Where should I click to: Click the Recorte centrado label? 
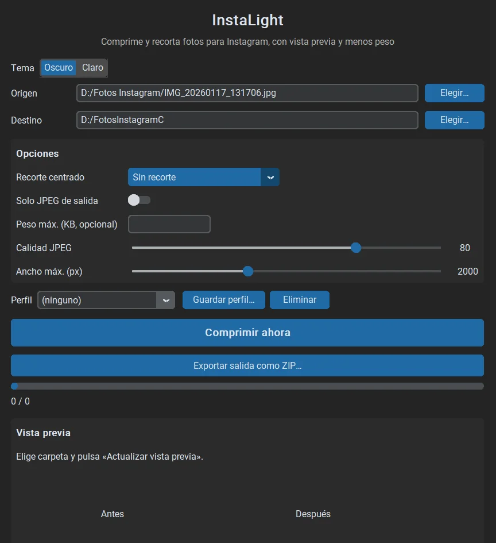50,178
